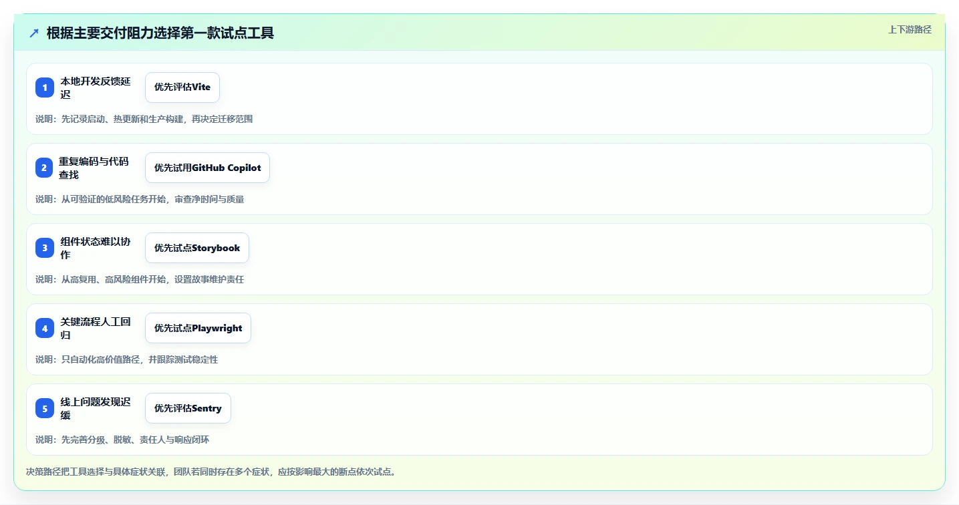Select the symptom text 本地开发反馈延迟
This screenshot has width=959, height=505.
point(96,88)
